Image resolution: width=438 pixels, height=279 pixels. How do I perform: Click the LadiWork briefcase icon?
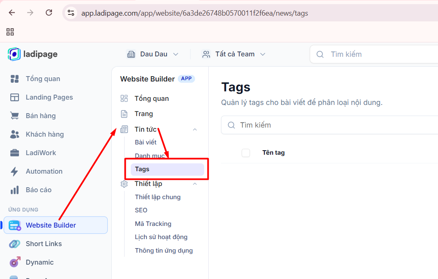click(14, 153)
